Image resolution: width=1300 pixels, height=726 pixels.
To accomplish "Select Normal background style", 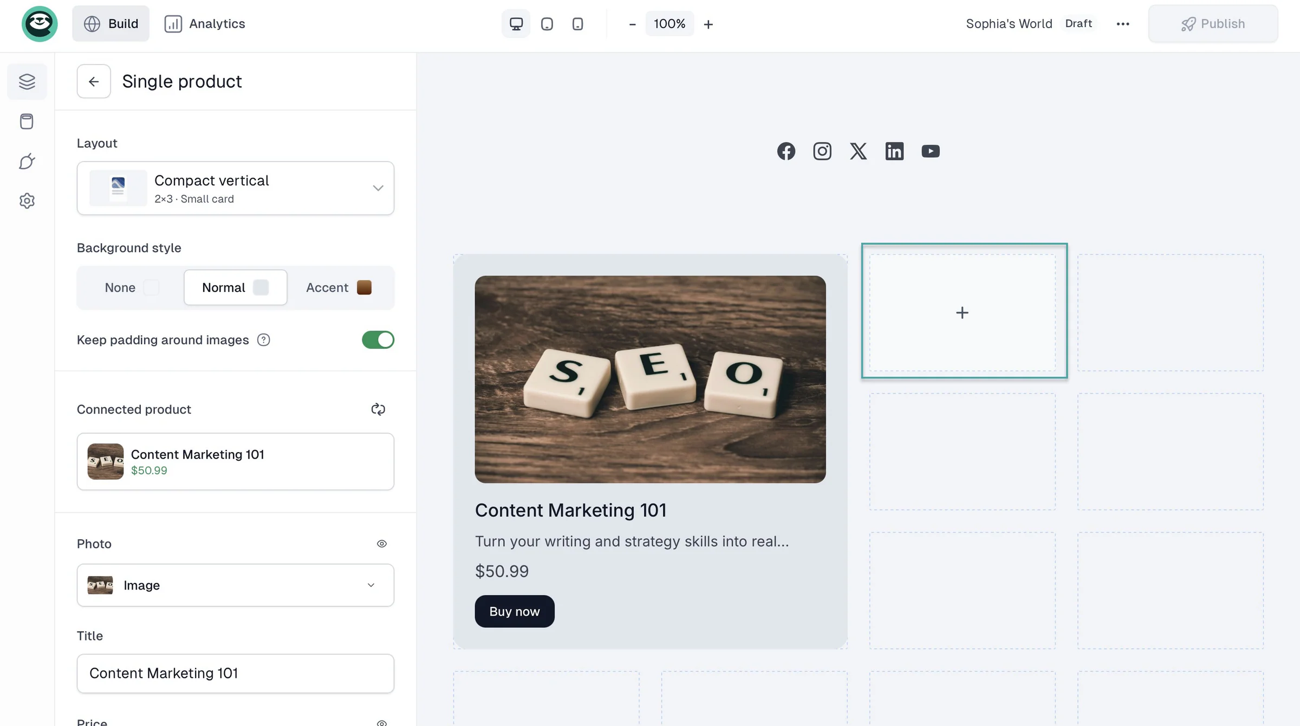I will (x=235, y=287).
